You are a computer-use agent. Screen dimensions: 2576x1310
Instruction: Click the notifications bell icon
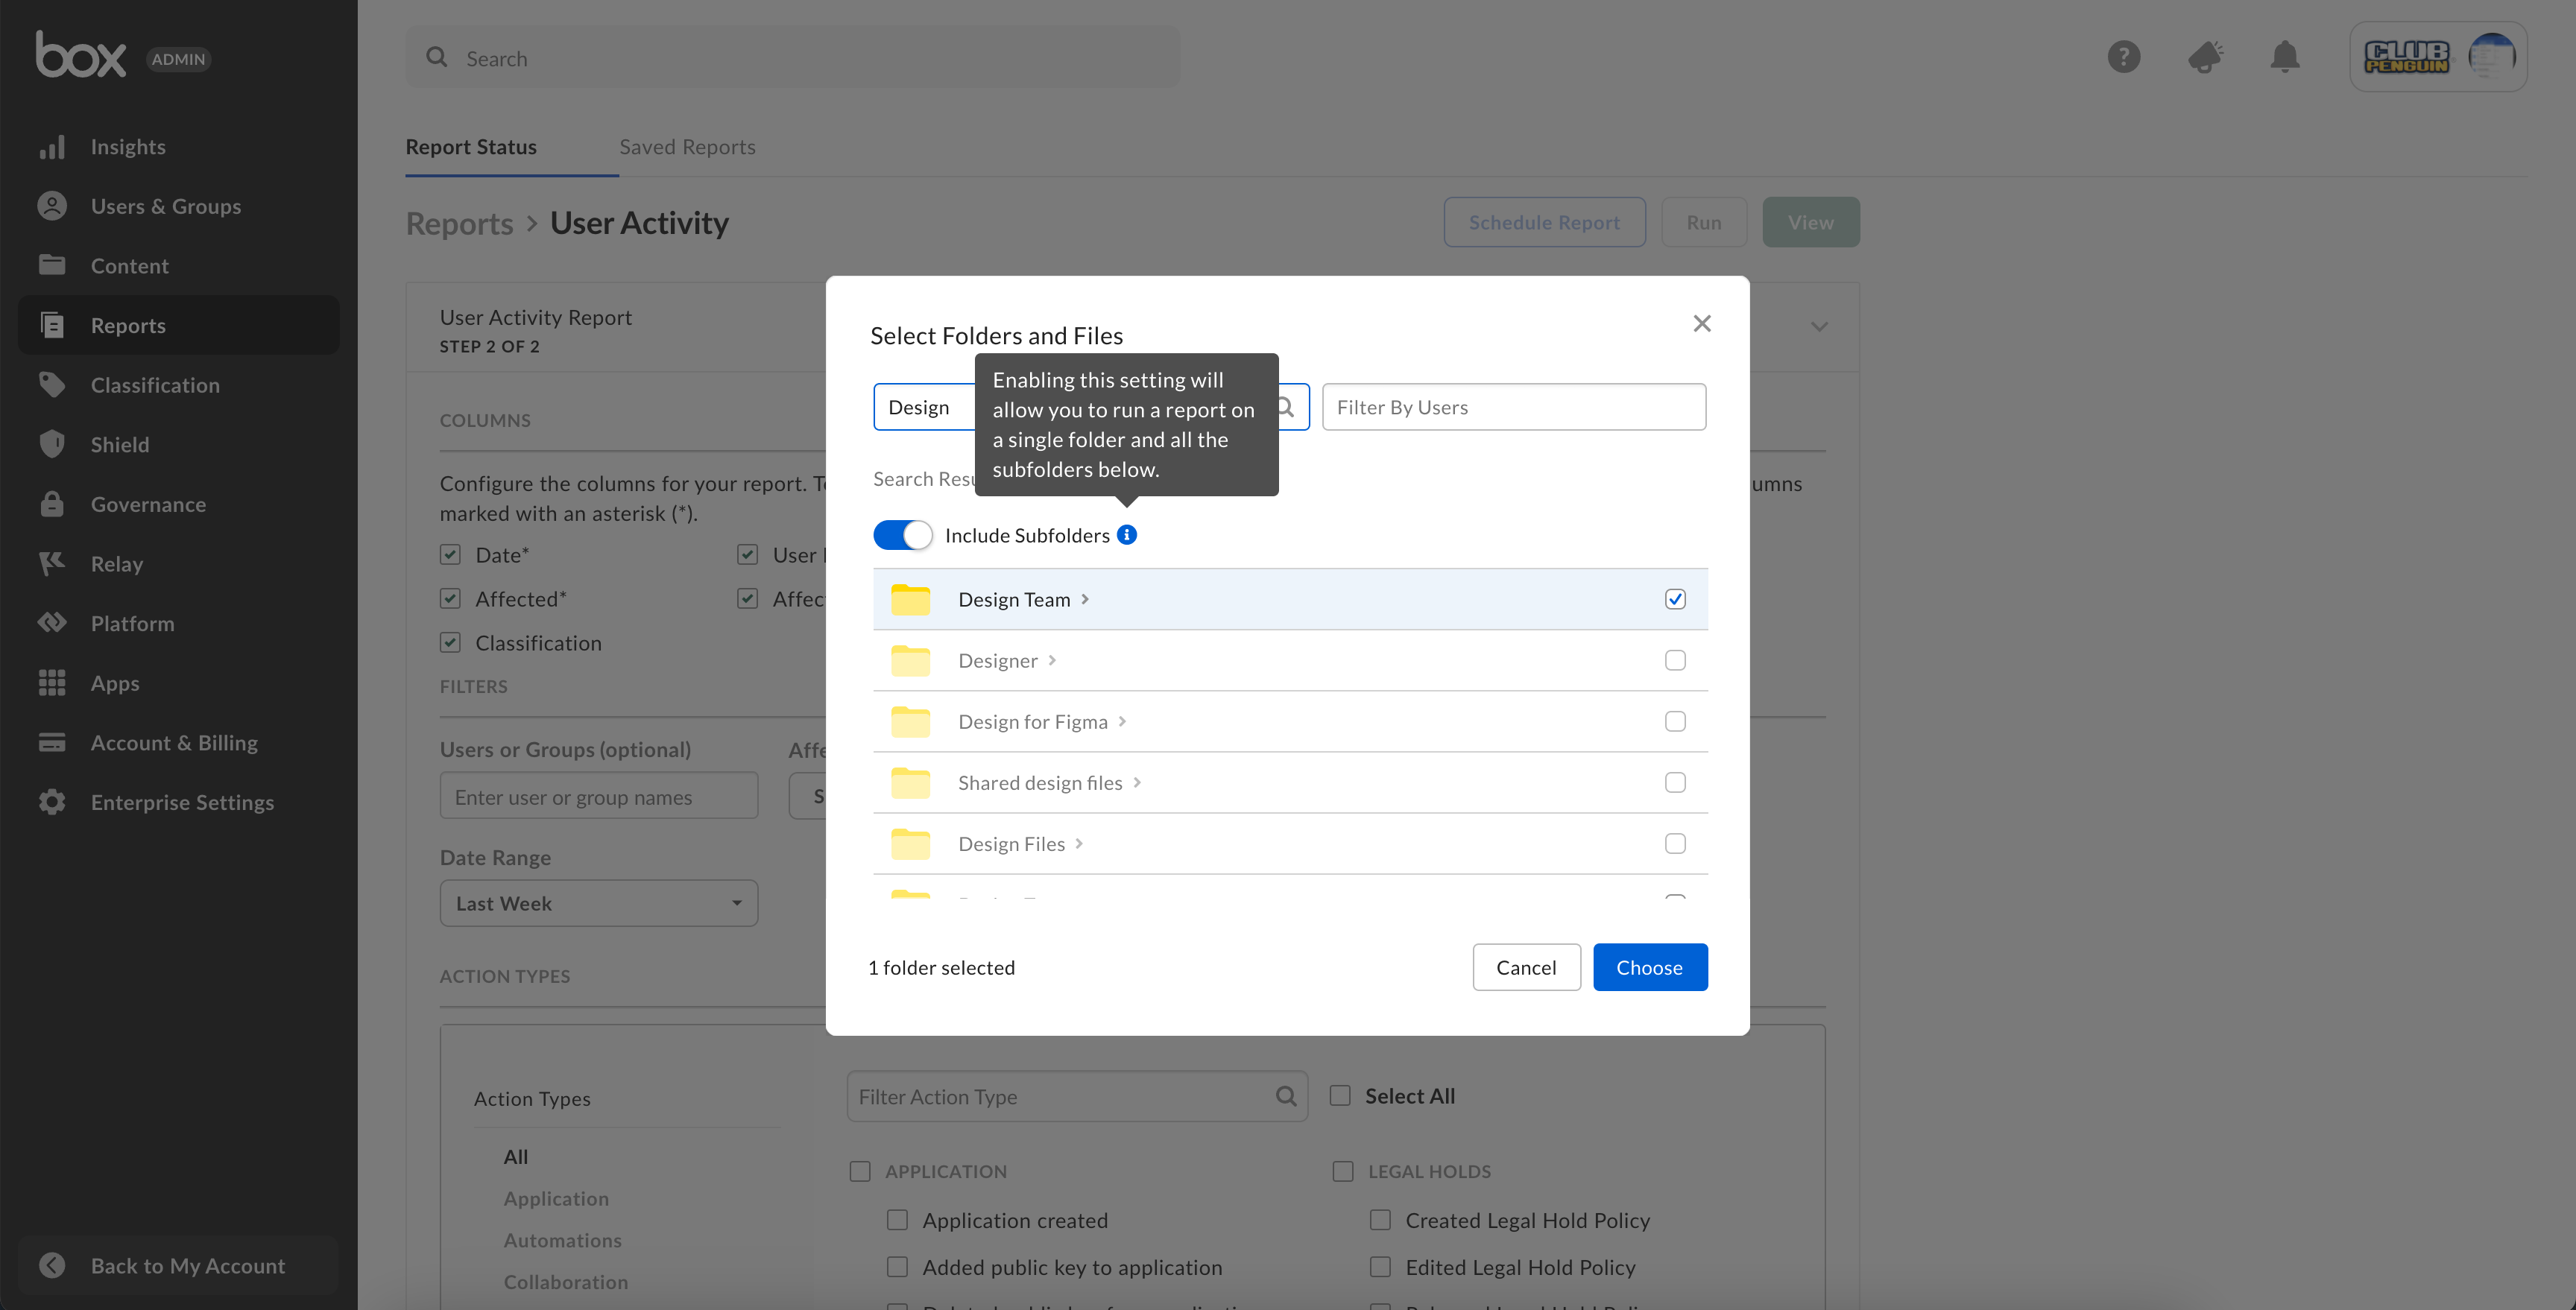[x=2284, y=57]
